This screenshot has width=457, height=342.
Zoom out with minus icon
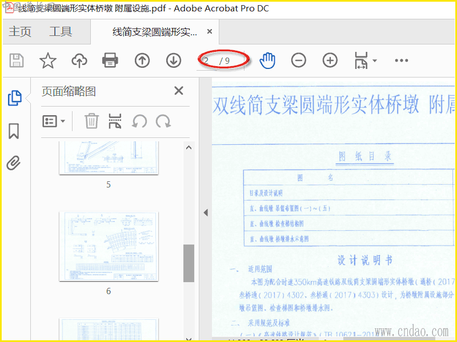(298, 60)
